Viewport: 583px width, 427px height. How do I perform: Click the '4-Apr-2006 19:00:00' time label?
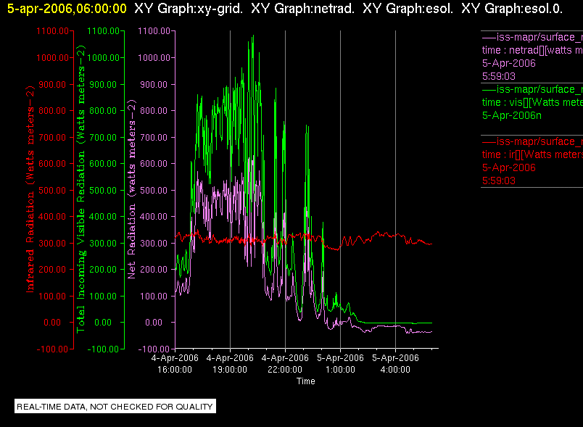click(230, 364)
